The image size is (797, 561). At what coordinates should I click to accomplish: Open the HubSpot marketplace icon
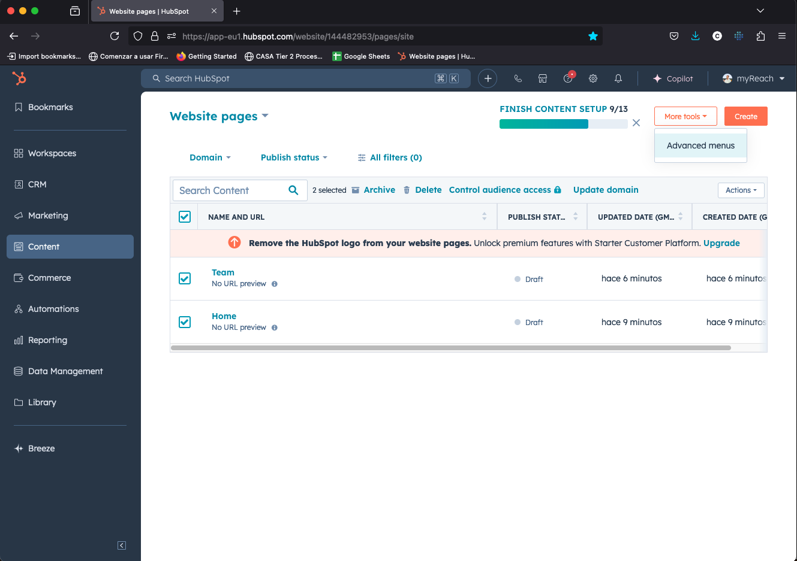543,78
